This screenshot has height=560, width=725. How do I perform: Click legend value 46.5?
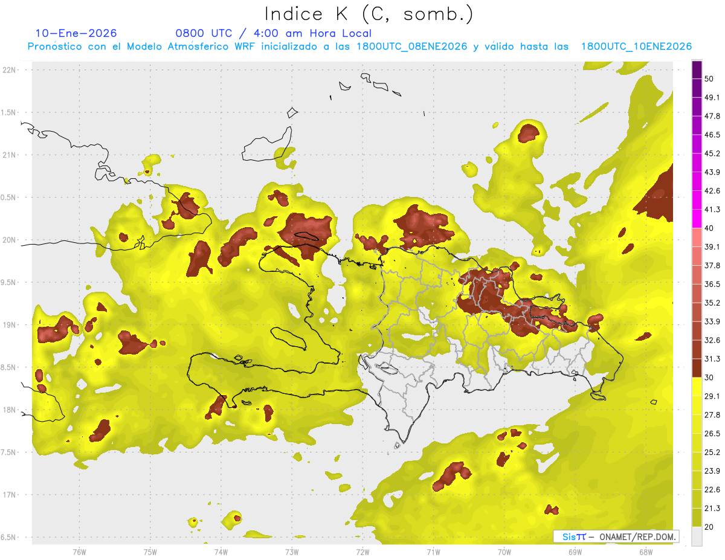[712, 135]
